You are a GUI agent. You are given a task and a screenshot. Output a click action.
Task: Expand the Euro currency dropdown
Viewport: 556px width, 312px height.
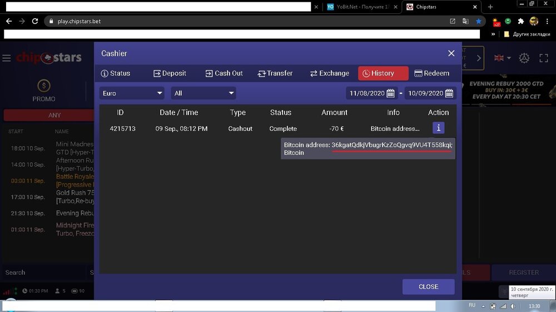click(132, 93)
